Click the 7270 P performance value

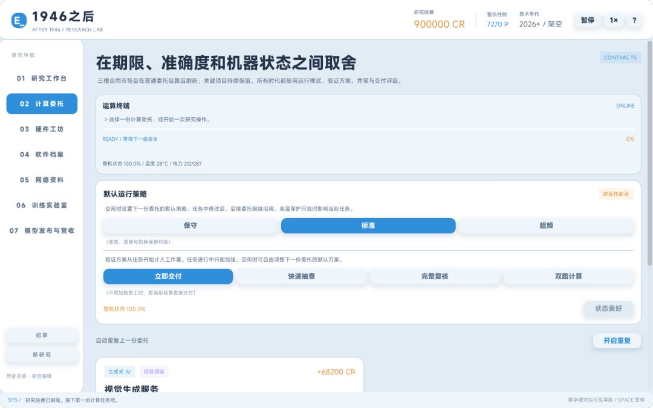point(497,24)
